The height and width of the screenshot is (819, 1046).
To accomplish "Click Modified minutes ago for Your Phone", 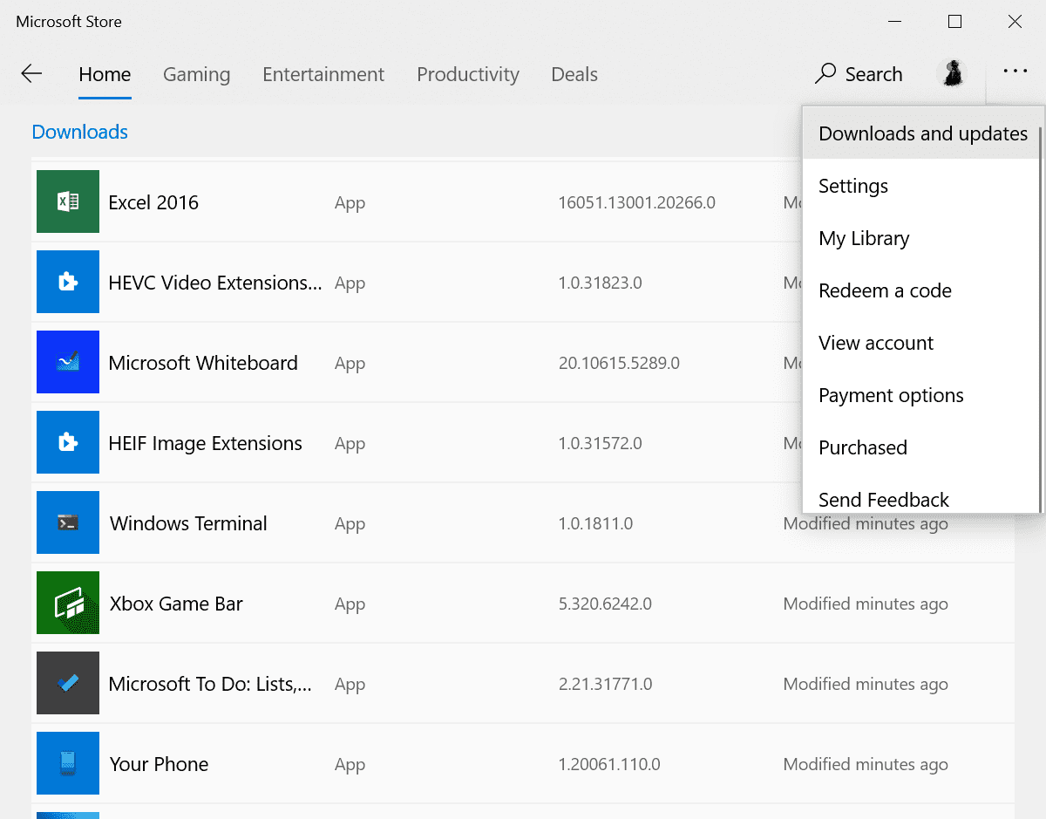I will pos(866,764).
